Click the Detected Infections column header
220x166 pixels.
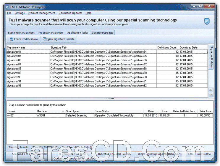[x=184, y=111]
